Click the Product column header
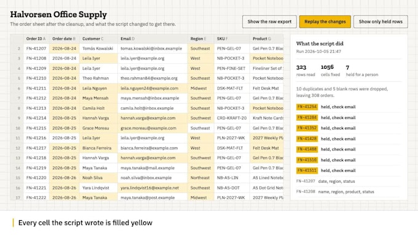This screenshot has height=235, width=418. pos(267,39)
